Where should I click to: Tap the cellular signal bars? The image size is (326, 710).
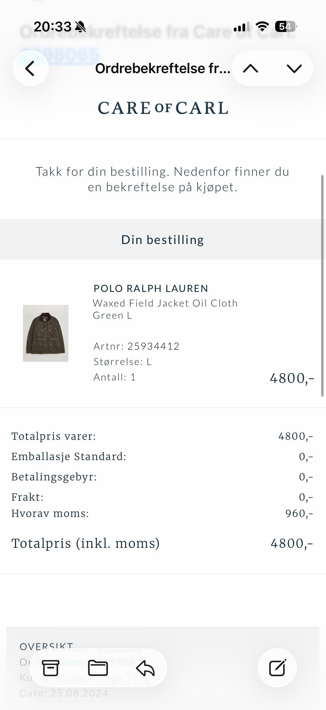(x=241, y=26)
